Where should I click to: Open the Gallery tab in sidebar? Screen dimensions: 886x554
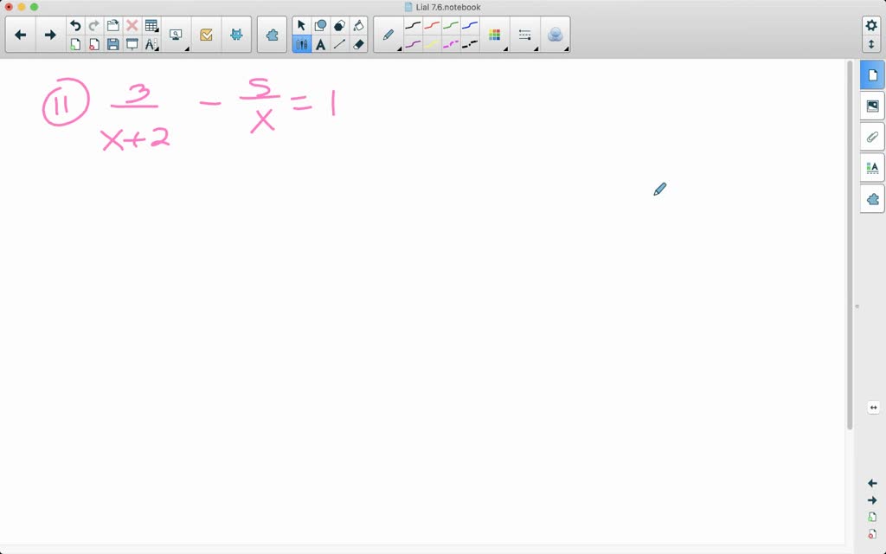pos(872,106)
